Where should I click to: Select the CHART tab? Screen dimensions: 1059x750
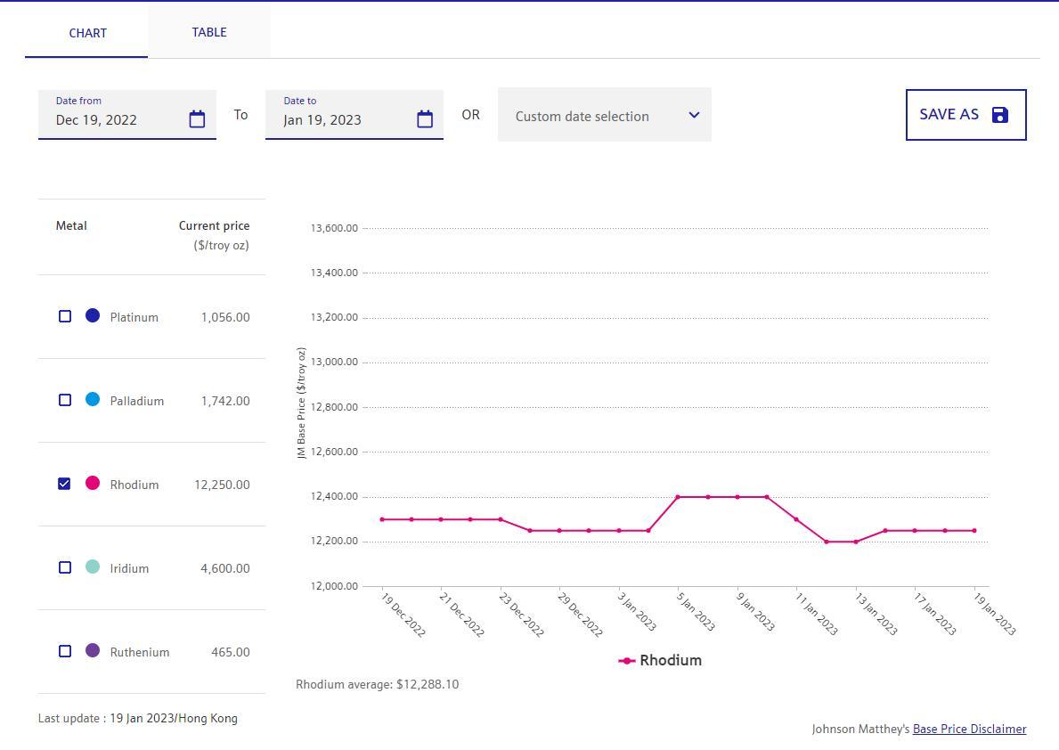(x=87, y=33)
